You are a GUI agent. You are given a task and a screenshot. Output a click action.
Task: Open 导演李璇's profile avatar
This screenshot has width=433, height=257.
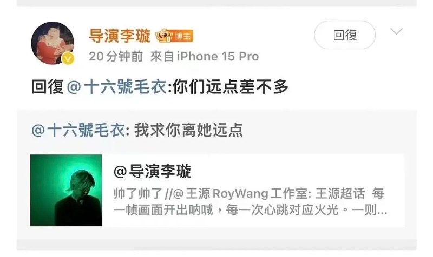point(53,43)
